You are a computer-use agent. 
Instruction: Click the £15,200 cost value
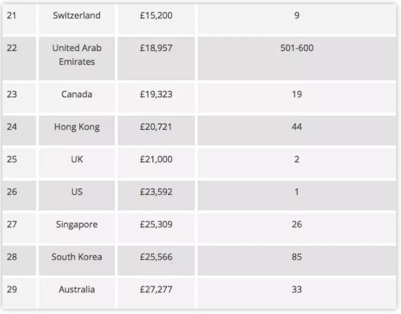[x=156, y=16]
